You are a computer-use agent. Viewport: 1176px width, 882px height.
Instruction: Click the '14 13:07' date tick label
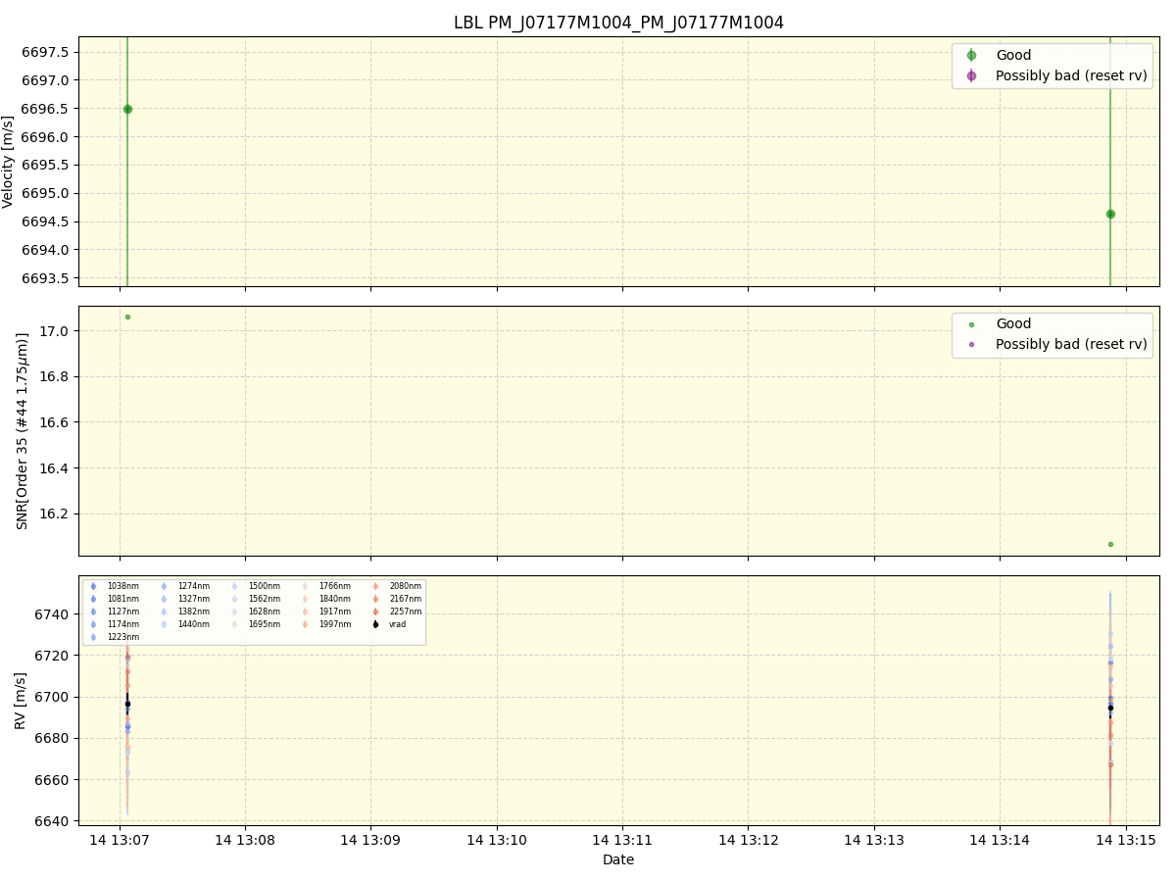[x=120, y=839]
